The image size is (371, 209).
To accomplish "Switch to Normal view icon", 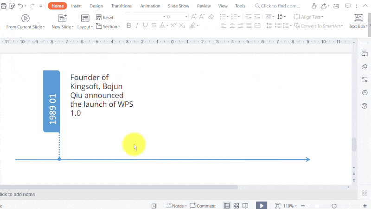I will pos(227,206).
